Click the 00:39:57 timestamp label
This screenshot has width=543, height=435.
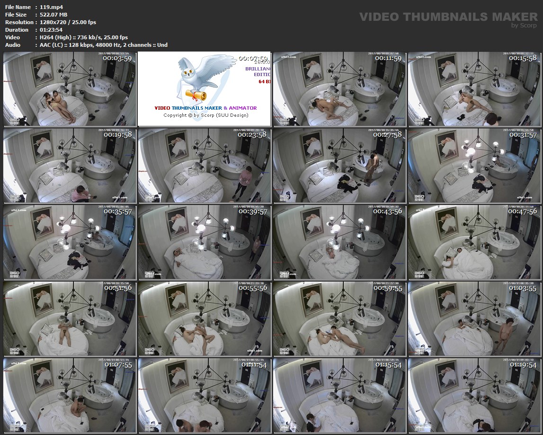(253, 212)
